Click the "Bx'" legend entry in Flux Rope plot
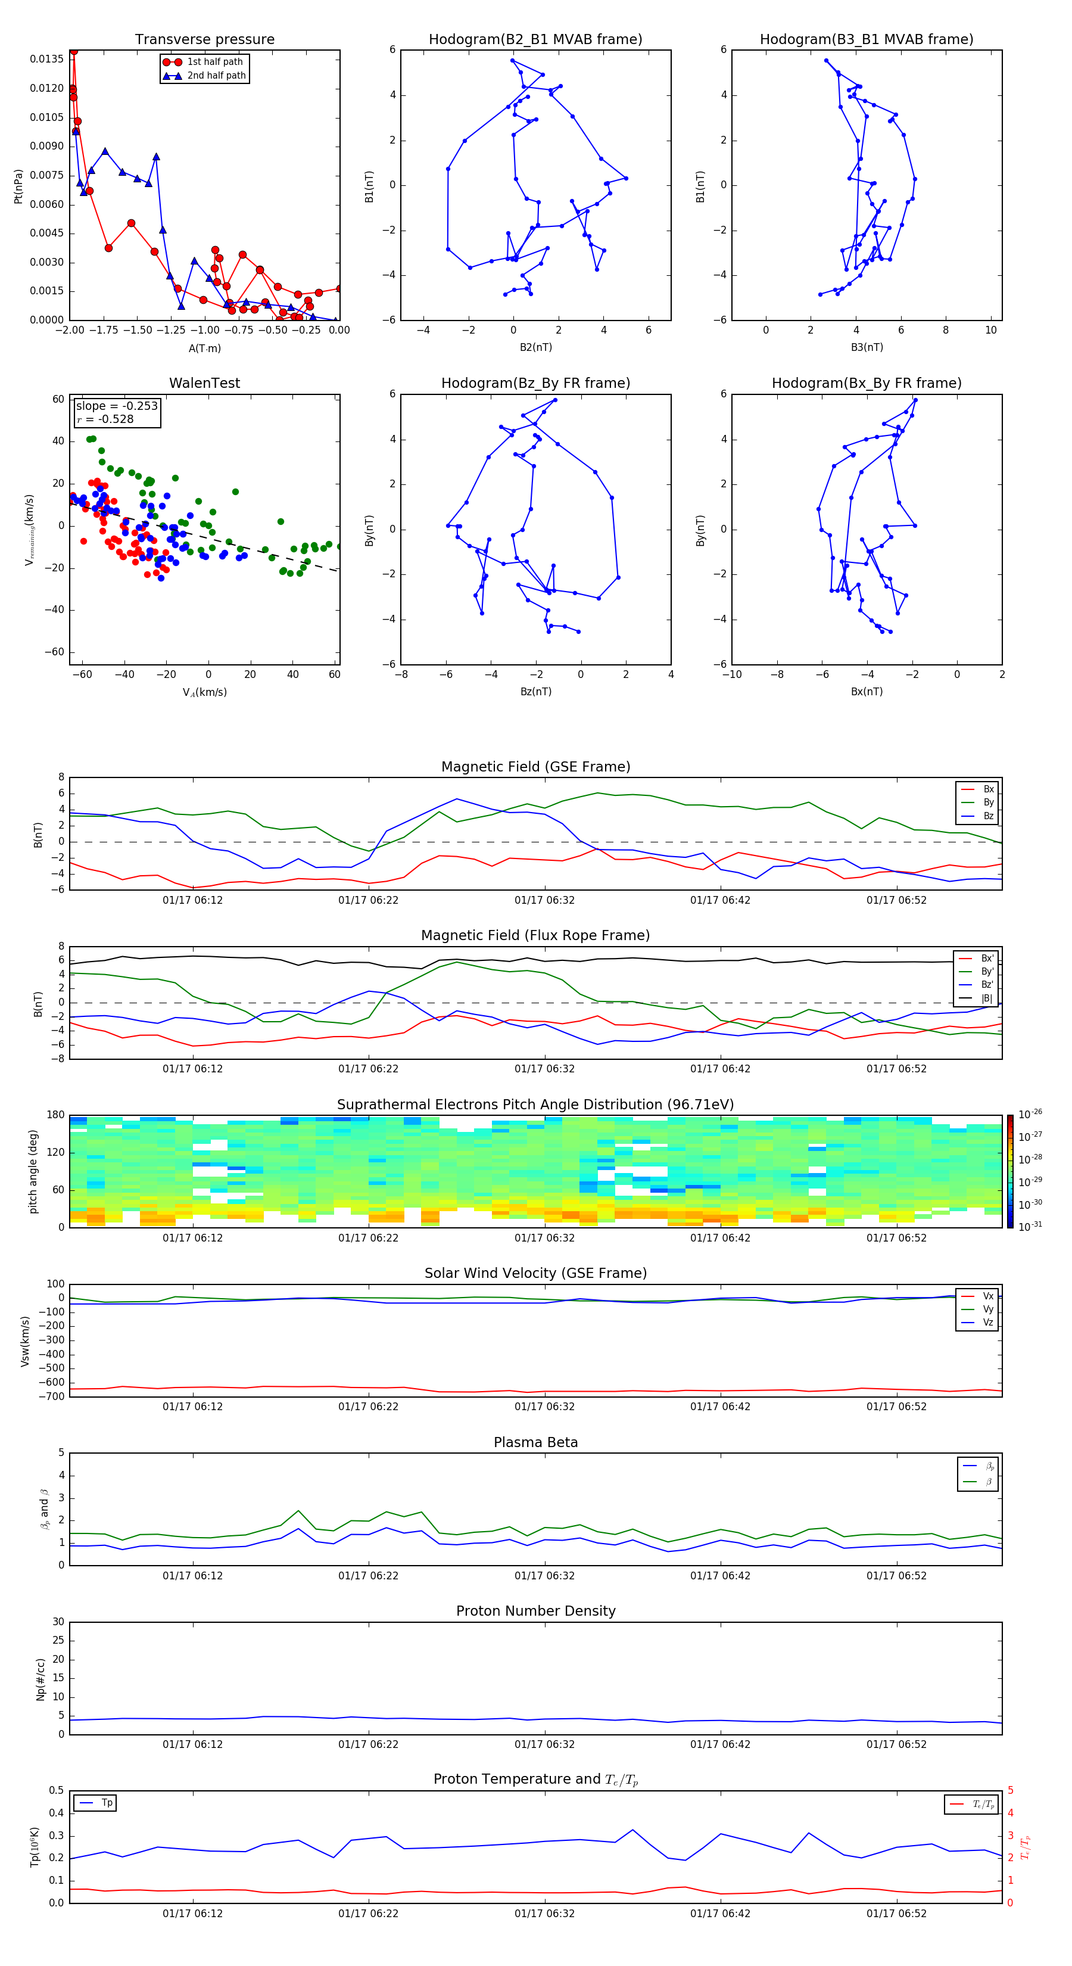Image resolution: width=1072 pixels, height=1966 pixels. click(977, 959)
